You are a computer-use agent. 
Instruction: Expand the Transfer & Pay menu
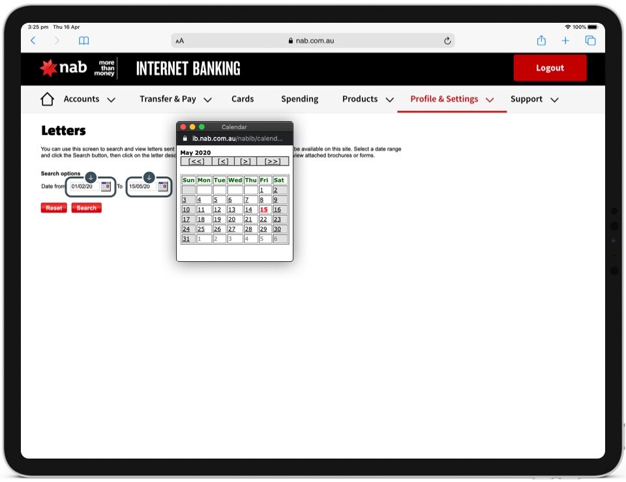(175, 99)
